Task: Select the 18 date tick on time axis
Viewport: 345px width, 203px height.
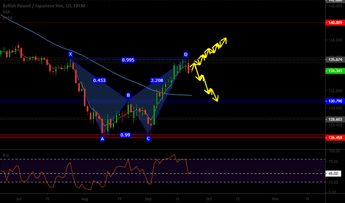Action: point(307,199)
